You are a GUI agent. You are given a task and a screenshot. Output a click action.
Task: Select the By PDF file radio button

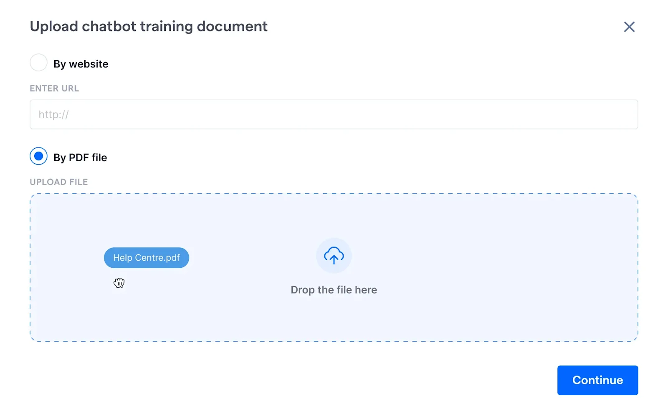tap(38, 157)
